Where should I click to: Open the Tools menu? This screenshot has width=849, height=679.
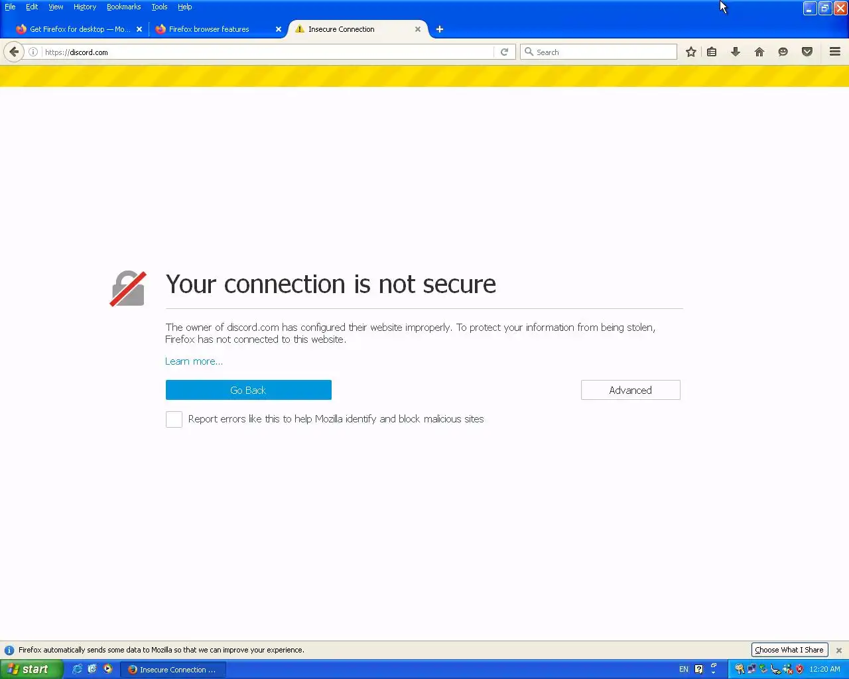tap(159, 7)
